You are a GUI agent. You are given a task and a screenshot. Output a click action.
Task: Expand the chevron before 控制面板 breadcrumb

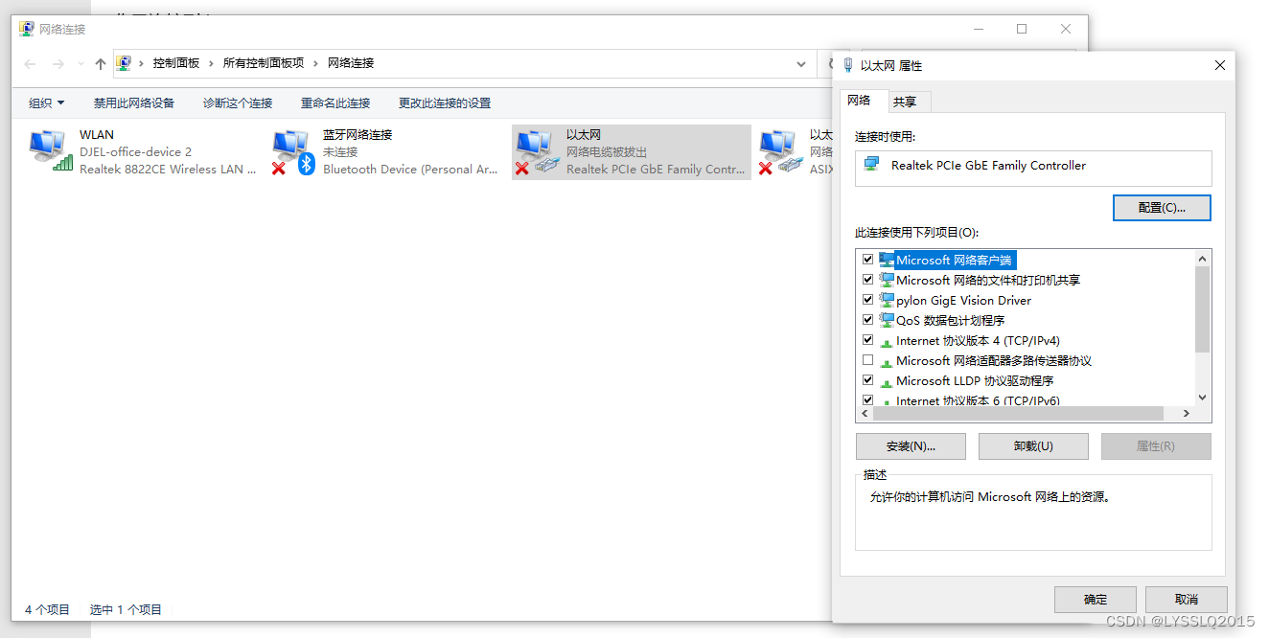(142, 63)
